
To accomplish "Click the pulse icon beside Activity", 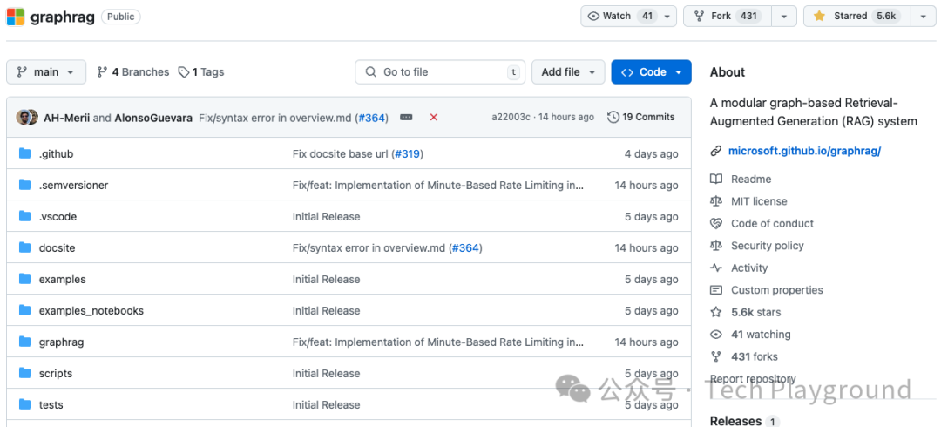I will coord(715,268).
